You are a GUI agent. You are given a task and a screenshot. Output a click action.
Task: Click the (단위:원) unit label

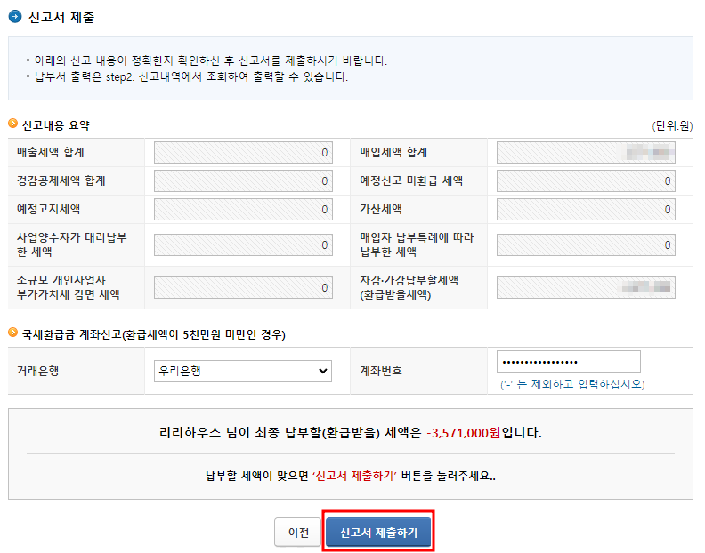tap(672, 125)
